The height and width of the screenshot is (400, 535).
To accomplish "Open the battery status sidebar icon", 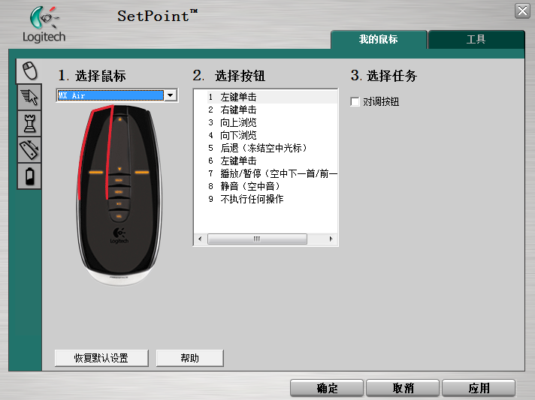I will (30, 176).
